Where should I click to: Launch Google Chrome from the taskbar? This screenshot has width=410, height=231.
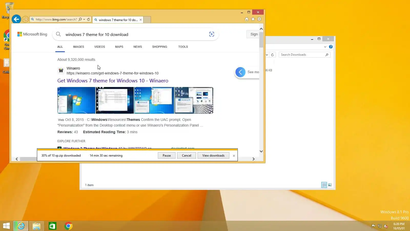click(68, 226)
